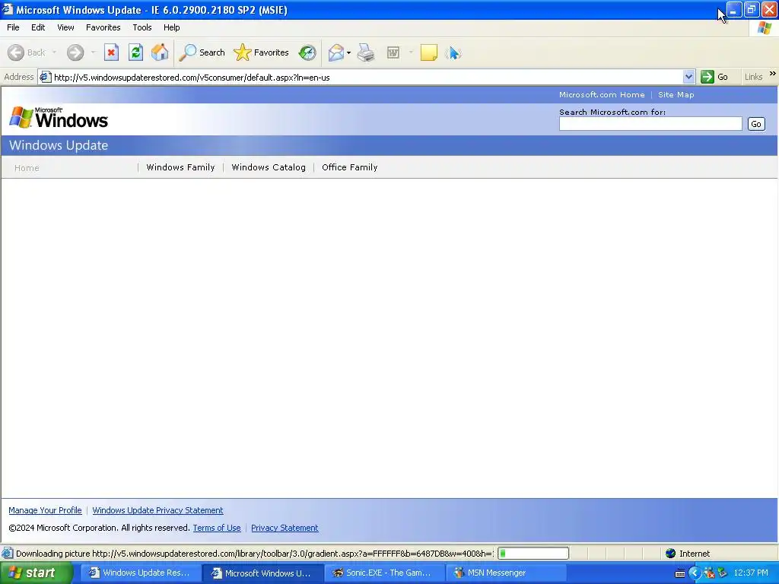Click the Go button beside search box
The image size is (779, 584).
pos(756,124)
